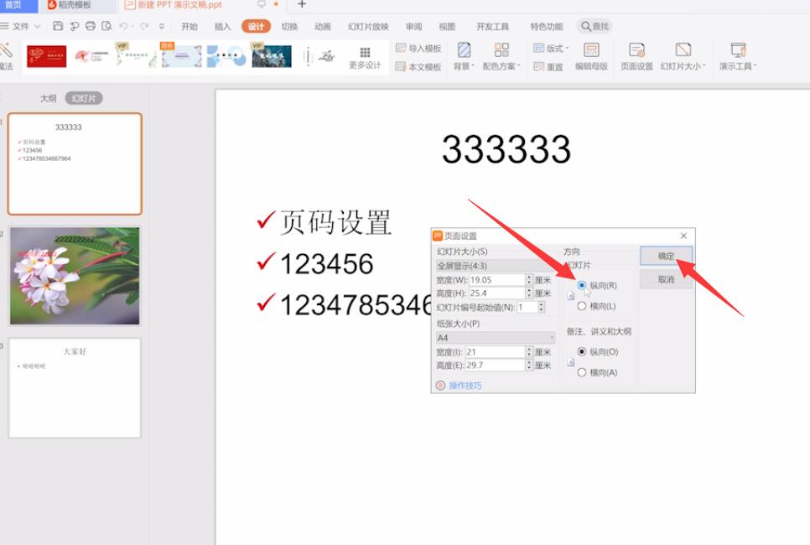The width and height of the screenshot is (810, 545).
Task: Click the slide height 25.4 spinner
Action: (x=529, y=293)
